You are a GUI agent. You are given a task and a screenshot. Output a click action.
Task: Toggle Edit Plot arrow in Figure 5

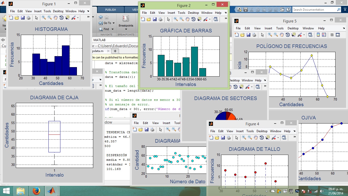click(262, 35)
